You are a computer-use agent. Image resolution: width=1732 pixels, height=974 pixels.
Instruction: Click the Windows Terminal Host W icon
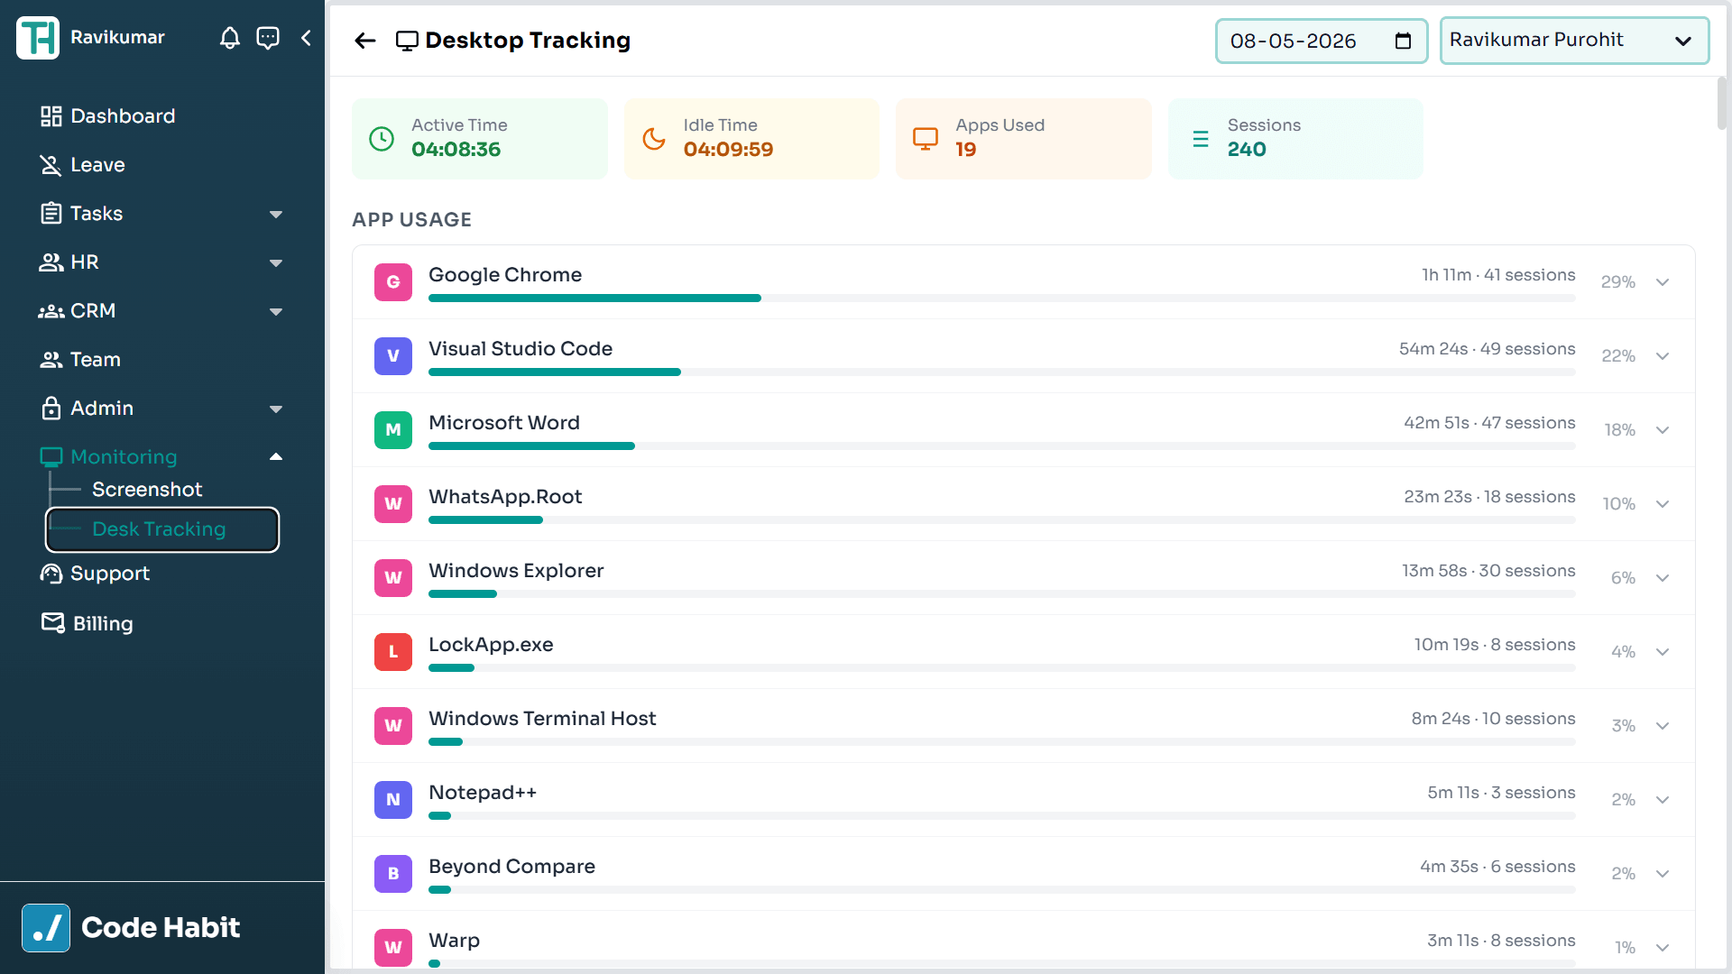[x=393, y=726]
